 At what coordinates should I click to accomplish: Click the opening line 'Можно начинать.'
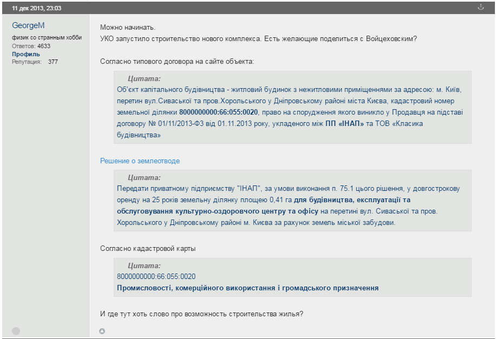(128, 27)
